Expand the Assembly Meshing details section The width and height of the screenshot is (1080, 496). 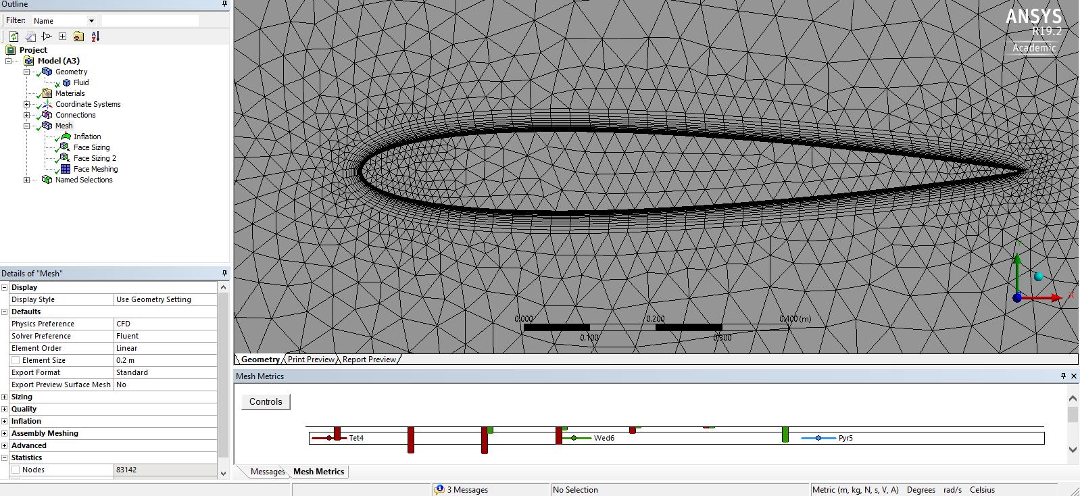point(5,433)
